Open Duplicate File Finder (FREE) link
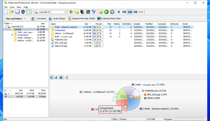Viewport: 210px width, 121px height. [x=81, y=18]
